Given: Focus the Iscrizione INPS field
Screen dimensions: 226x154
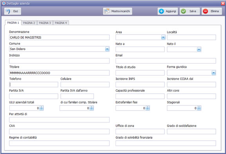Looking at the screenshot, I should coord(140,85).
